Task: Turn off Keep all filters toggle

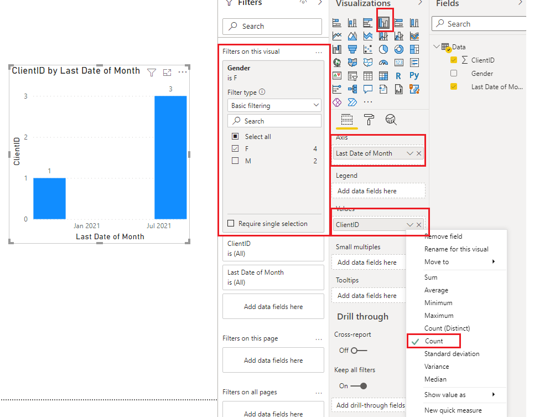Action: click(359, 386)
